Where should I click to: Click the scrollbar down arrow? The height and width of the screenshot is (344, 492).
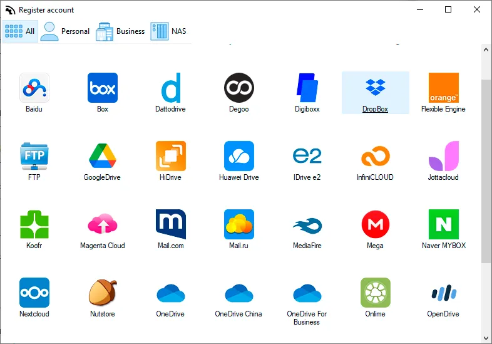[486, 338]
